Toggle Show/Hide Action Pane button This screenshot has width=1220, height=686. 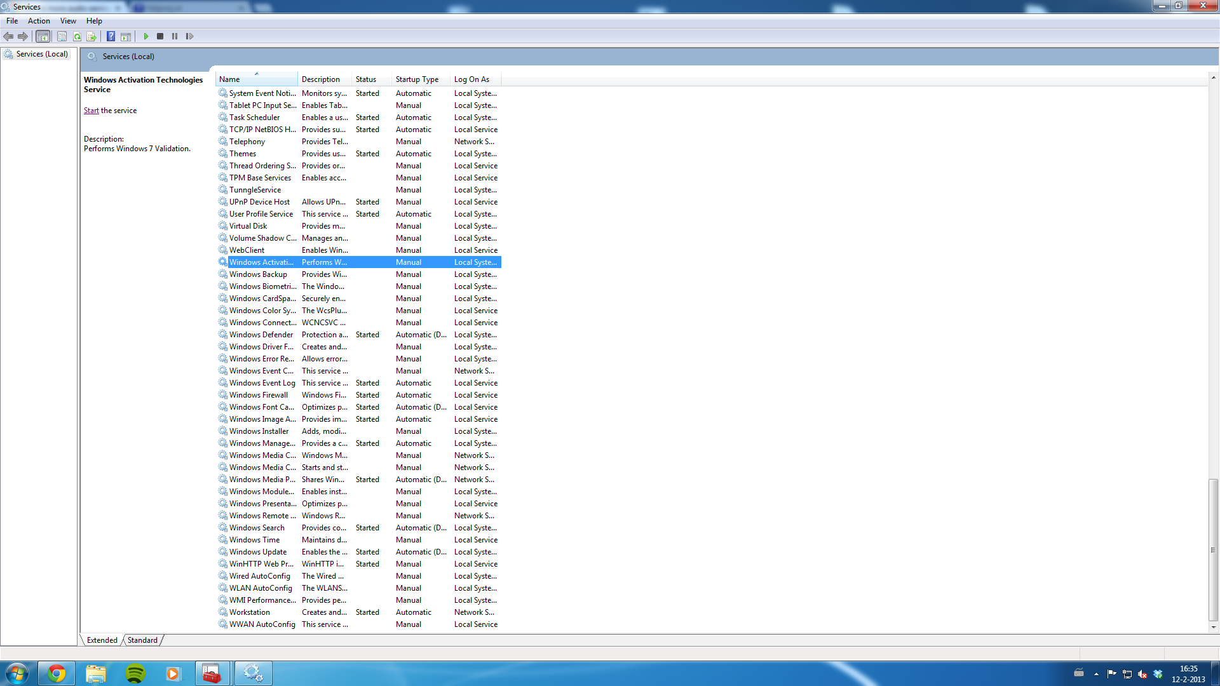tap(126, 36)
